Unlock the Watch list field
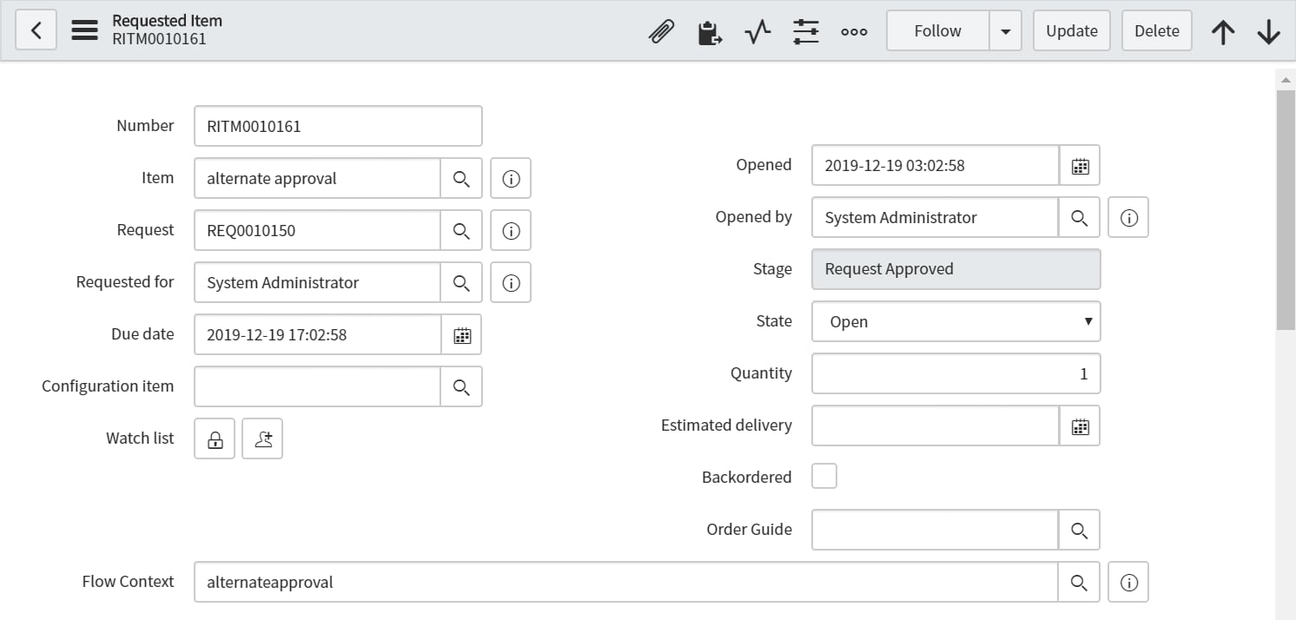Image resolution: width=1296 pixels, height=620 pixels. coord(214,439)
